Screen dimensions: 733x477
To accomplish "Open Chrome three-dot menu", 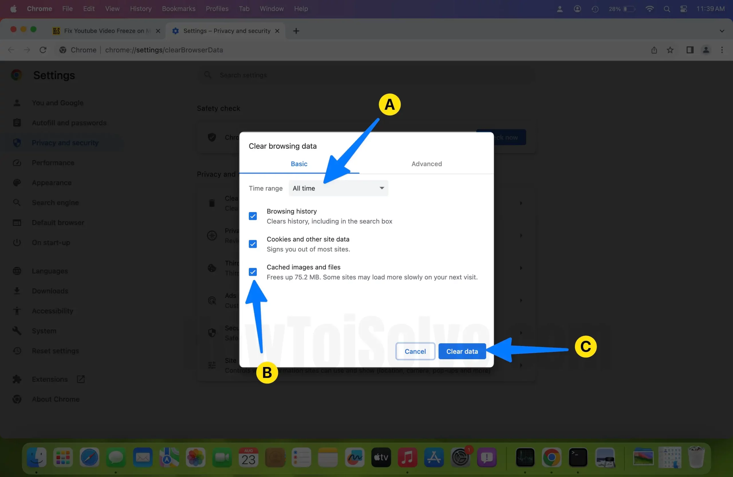I will point(722,50).
